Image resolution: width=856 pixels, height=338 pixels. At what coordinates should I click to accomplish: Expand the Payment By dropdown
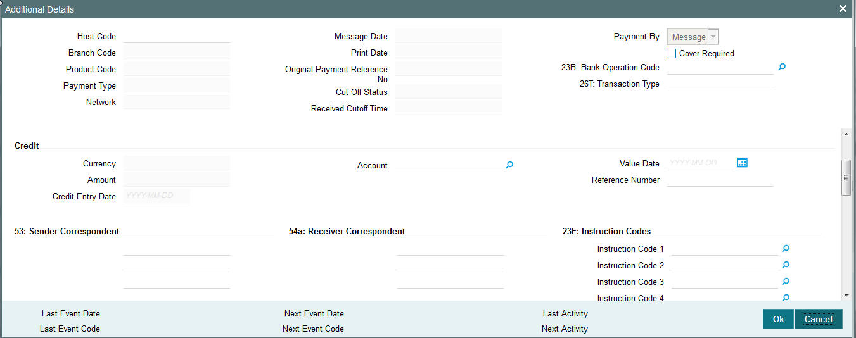pyautogui.click(x=713, y=37)
